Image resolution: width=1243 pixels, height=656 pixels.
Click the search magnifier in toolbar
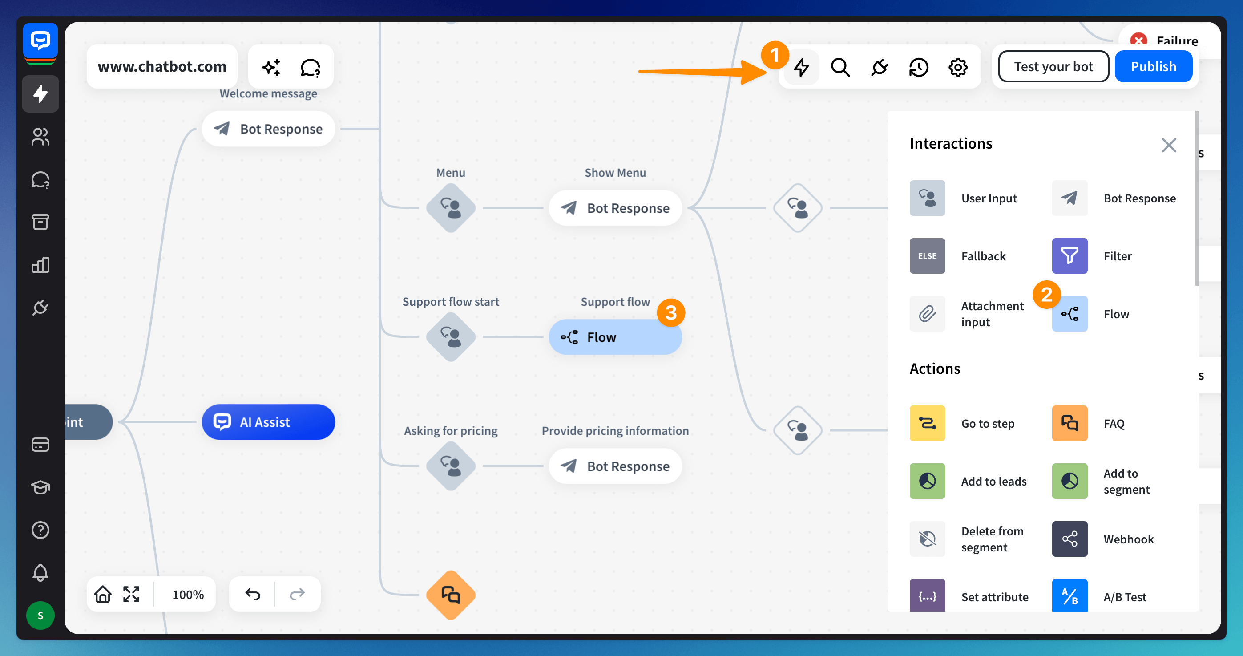[x=840, y=67]
